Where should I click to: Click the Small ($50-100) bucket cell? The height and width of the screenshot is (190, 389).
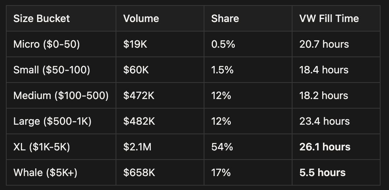51,70
